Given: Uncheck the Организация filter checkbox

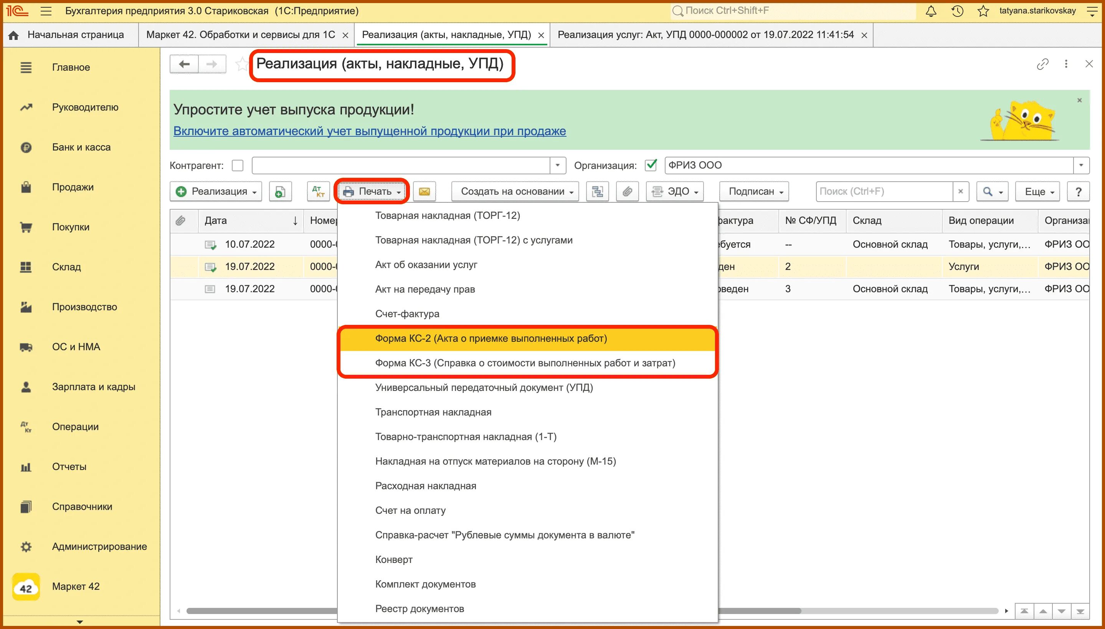Looking at the screenshot, I should click(x=651, y=166).
